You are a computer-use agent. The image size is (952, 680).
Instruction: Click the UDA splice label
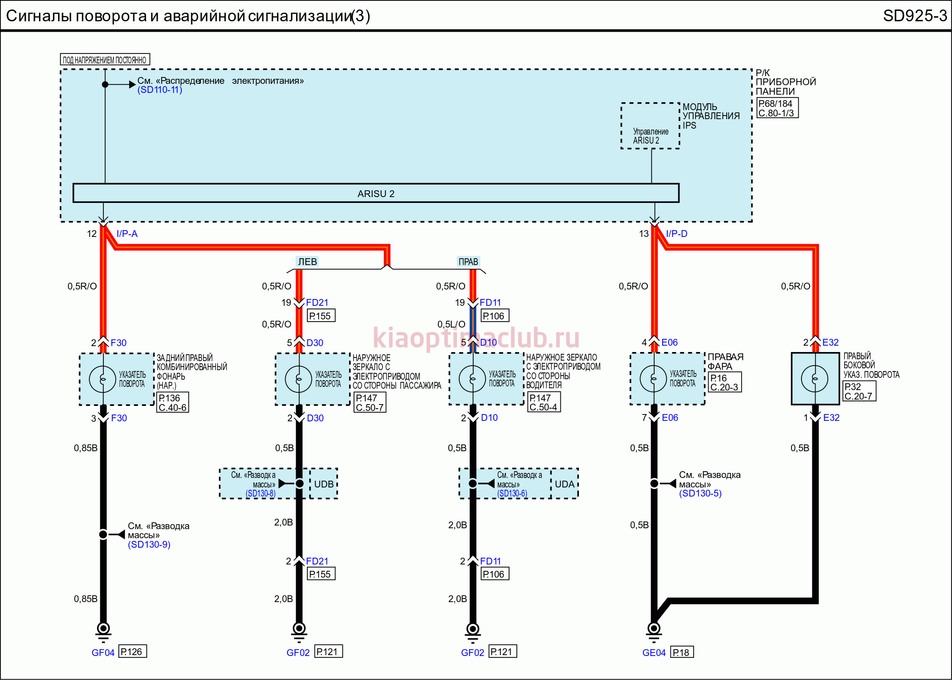coord(564,484)
